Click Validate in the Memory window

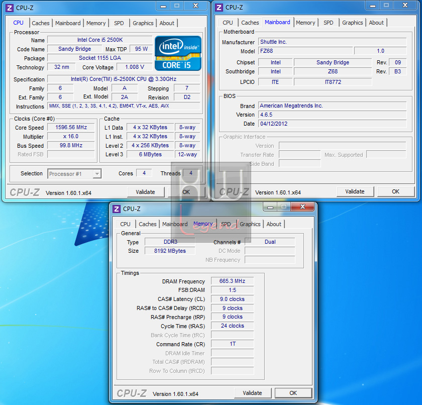(252, 393)
